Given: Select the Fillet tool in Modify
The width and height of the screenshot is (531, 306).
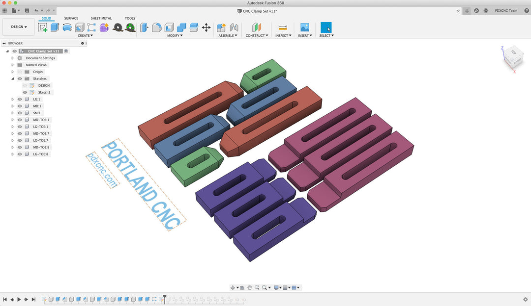Looking at the screenshot, I should coord(156,27).
